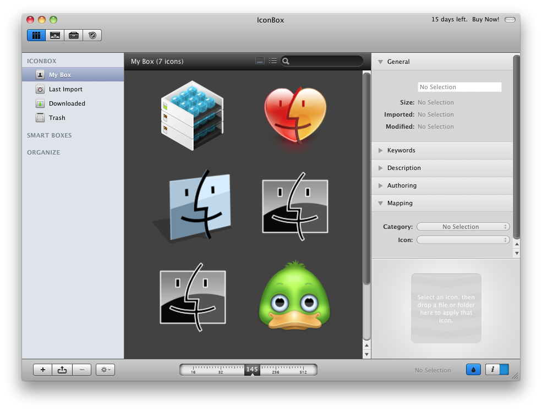Click the icon browser scroll down arrow

coord(367,354)
